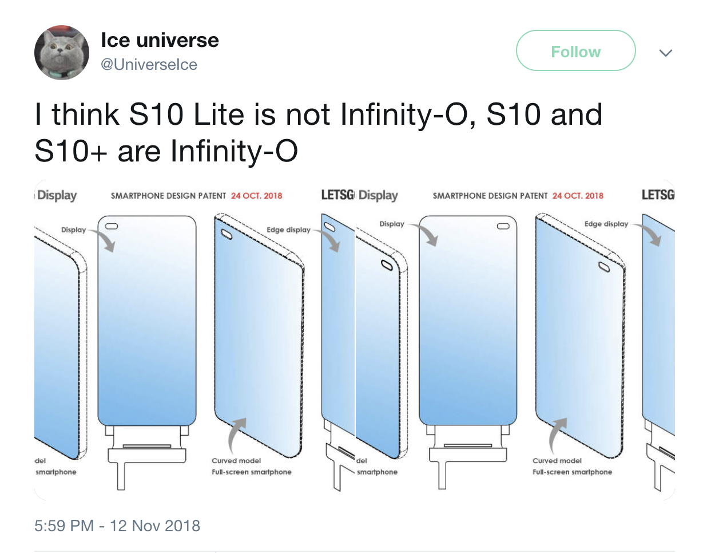Click the LETSG logo at the right image's edge
This screenshot has width=715, height=553.
pos(658,195)
